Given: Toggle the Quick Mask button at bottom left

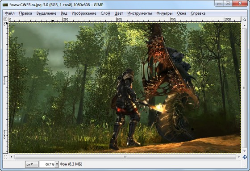Looking at the screenshot, I should coord(5,157).
